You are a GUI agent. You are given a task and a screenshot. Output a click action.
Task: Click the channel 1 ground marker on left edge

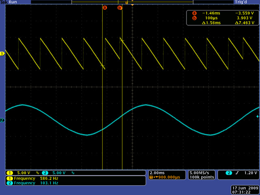[x=2, y=54]
